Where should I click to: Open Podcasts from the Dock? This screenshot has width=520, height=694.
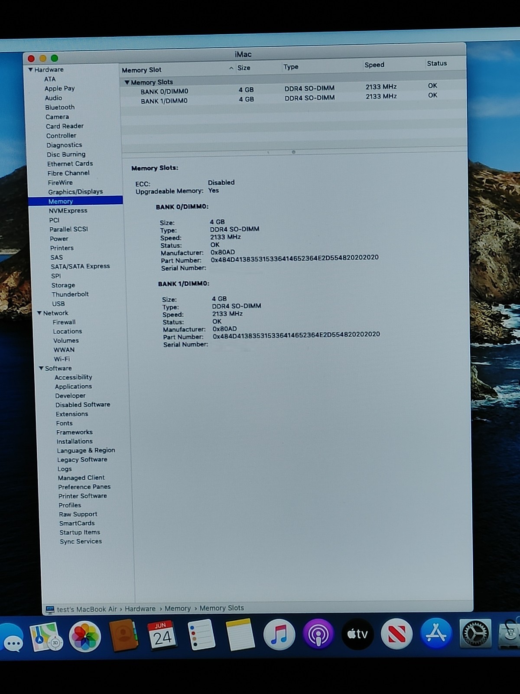tap(318, 635)
